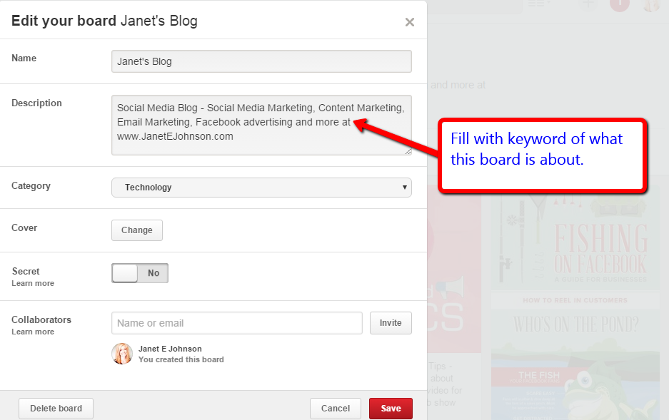
Task: Click the notifications icon in the header
Action: tap(619, 4)
